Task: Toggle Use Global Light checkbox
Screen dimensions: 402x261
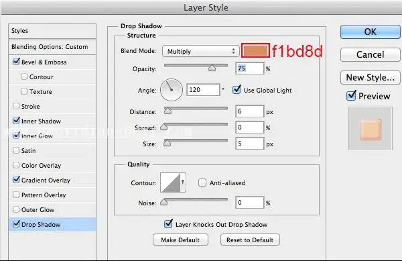Action: [x=237, y=90]
